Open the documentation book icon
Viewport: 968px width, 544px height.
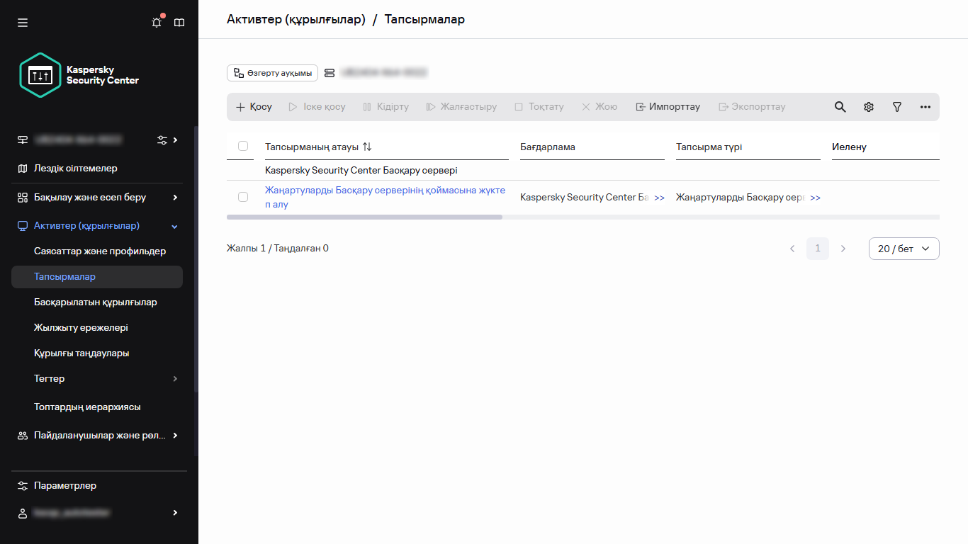pos(179,22)
